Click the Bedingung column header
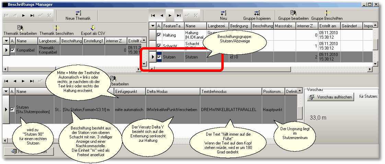 (240, 26)
